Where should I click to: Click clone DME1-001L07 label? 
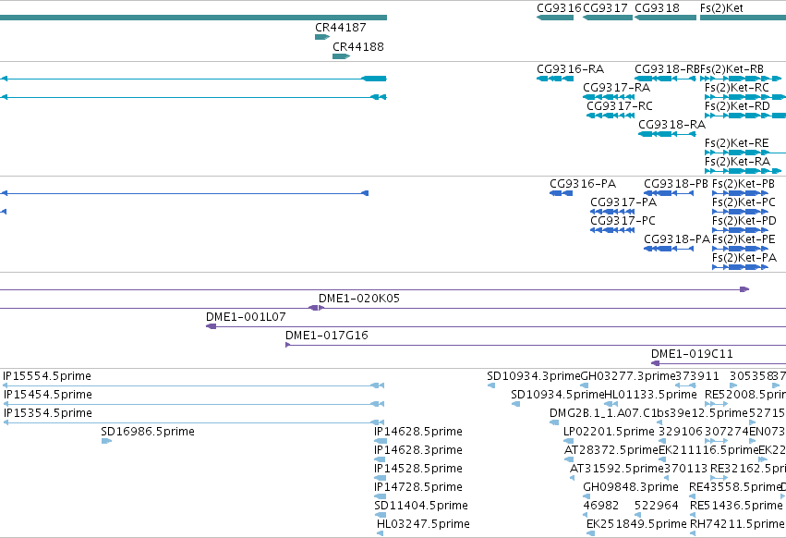tap(246, 317)
